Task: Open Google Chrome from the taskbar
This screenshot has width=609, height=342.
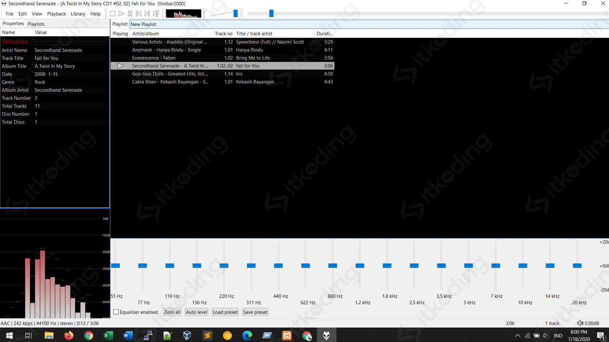Action: click(x=88, y=336)
